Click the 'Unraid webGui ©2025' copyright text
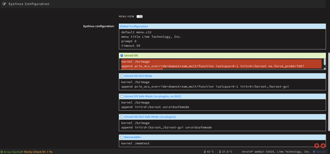This screenshot has width=330, height=154. pyautogui.click(x=276, y=152)
